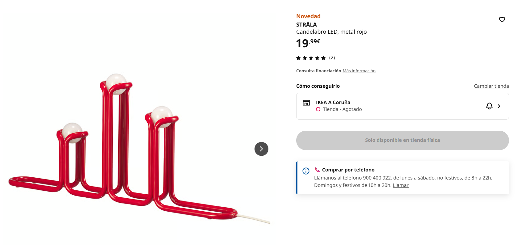Open the IKEA A Coruña store card
This screenshot has height=245, width=522.
402,106
